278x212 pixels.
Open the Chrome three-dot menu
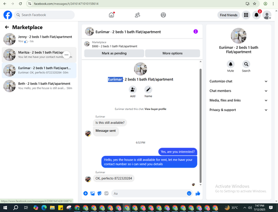coord(273,4)
